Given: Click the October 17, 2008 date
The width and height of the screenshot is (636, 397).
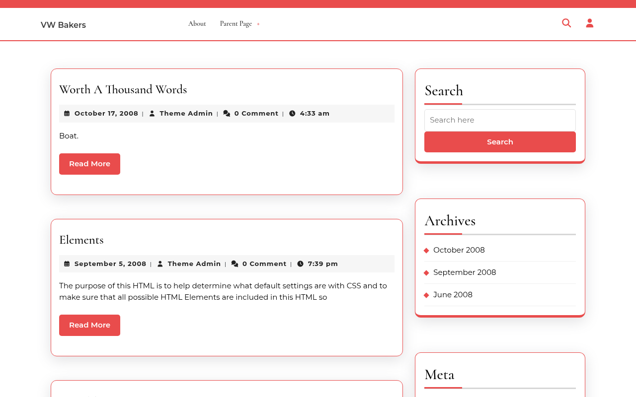Looking at the screenshot, I should [x=106, y=114].
